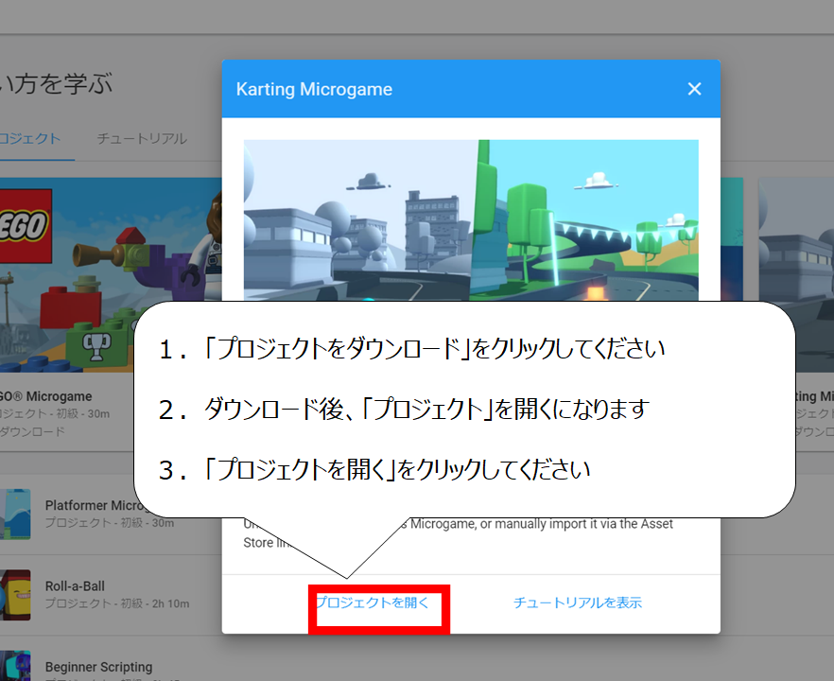Image resolution: width=834 pixels, height=681 pixels.
Task: Switch to the チュートリアル tab
Action: tap(142, 139)
